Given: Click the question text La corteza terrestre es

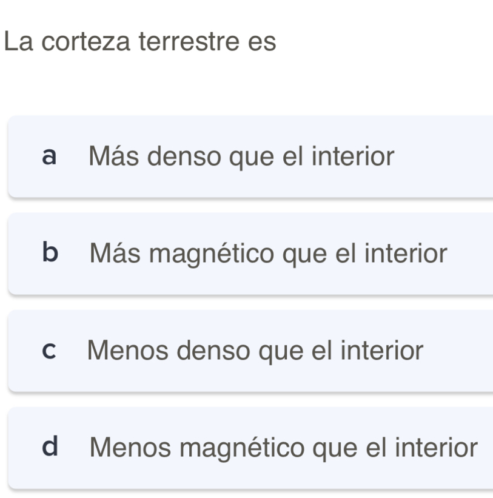Looking at the screenshot, I should (139, 42).
